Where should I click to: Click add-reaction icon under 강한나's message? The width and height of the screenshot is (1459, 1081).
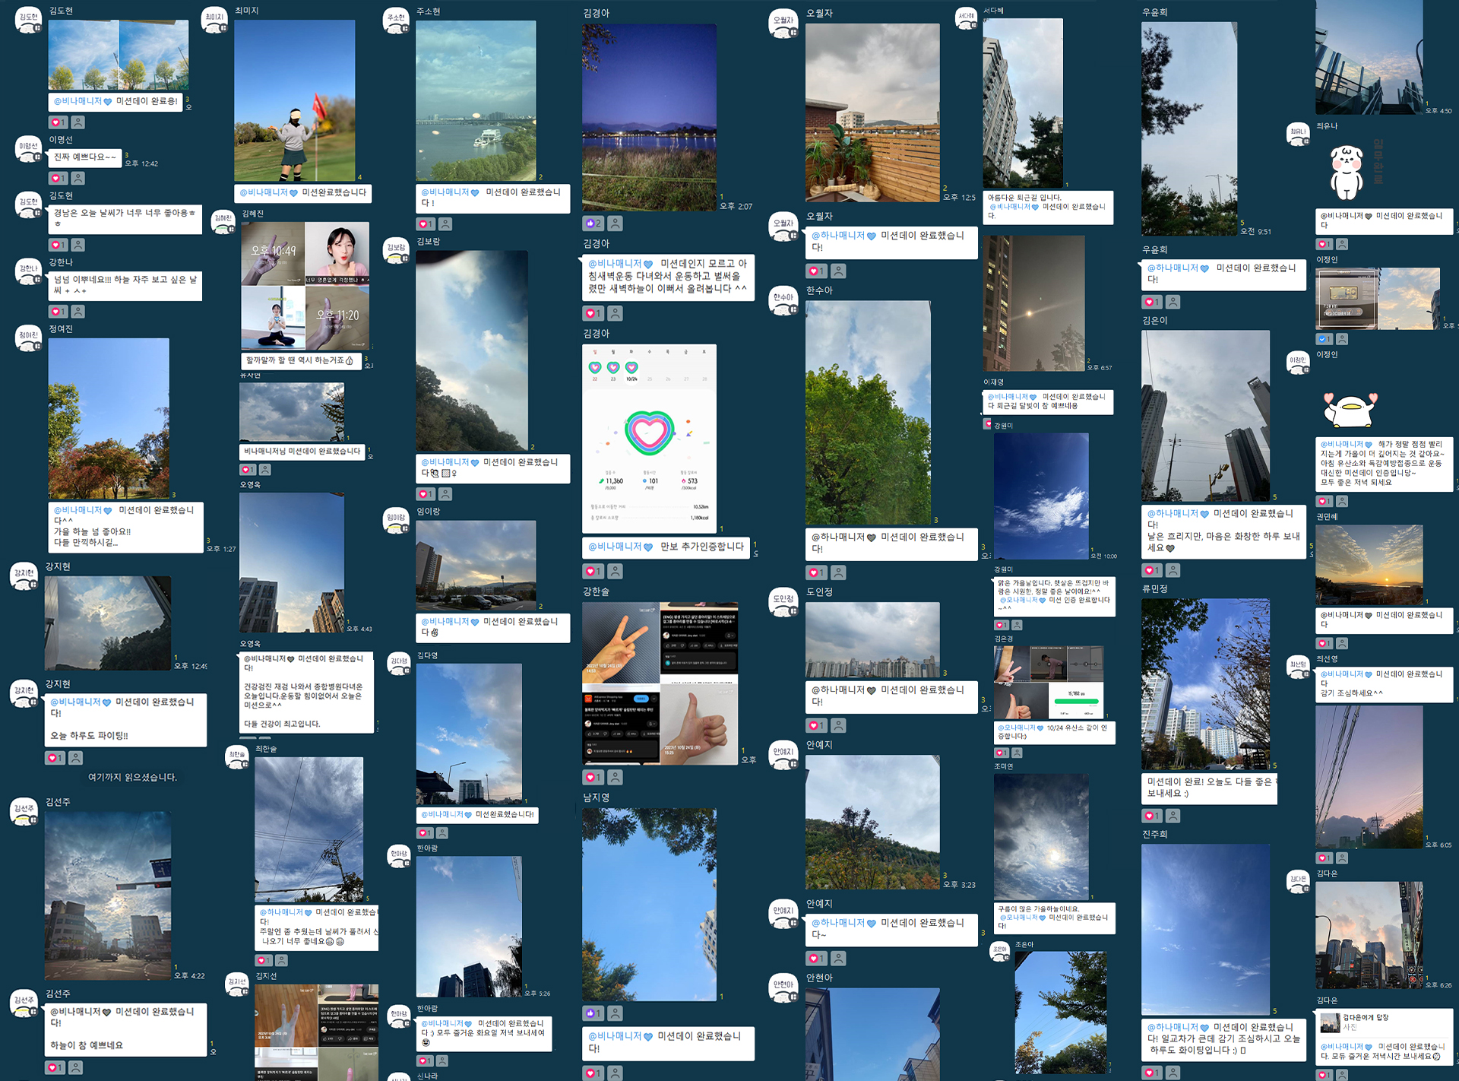click(78, 312)
